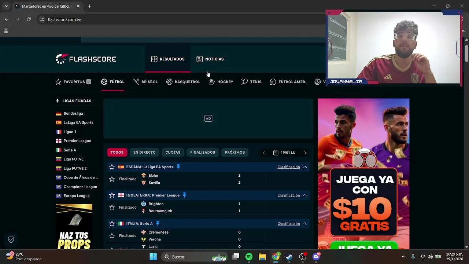Open the 19/01 LU date picker

point(284,153)
